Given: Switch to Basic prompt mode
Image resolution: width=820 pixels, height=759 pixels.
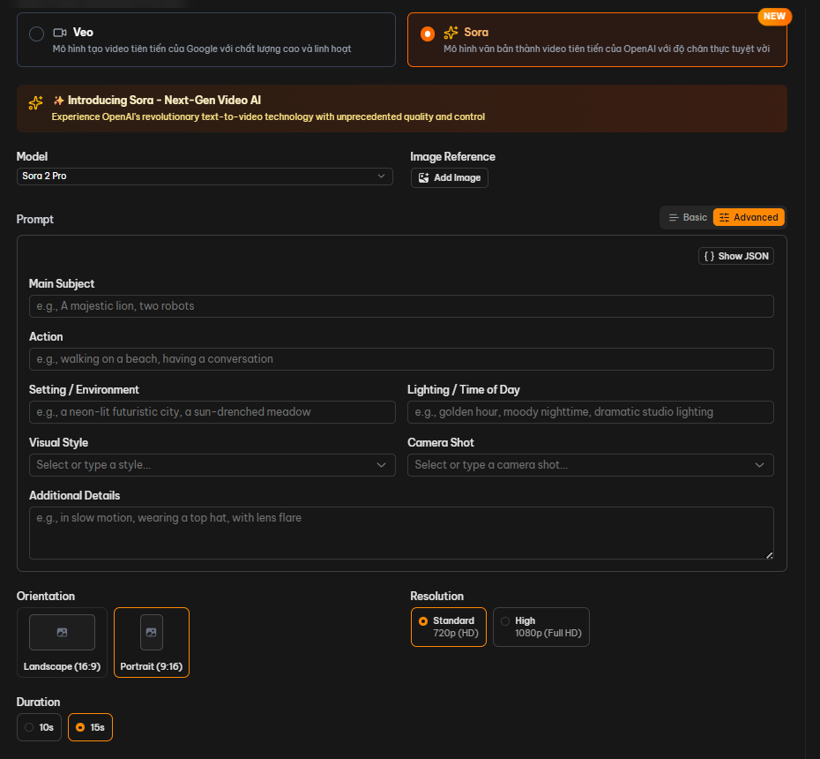Looking at the screenshot, I should click(x=688, y=217).
